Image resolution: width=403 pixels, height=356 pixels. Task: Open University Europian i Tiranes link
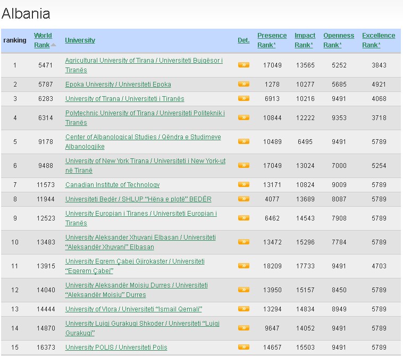click(x=141, y=218)
